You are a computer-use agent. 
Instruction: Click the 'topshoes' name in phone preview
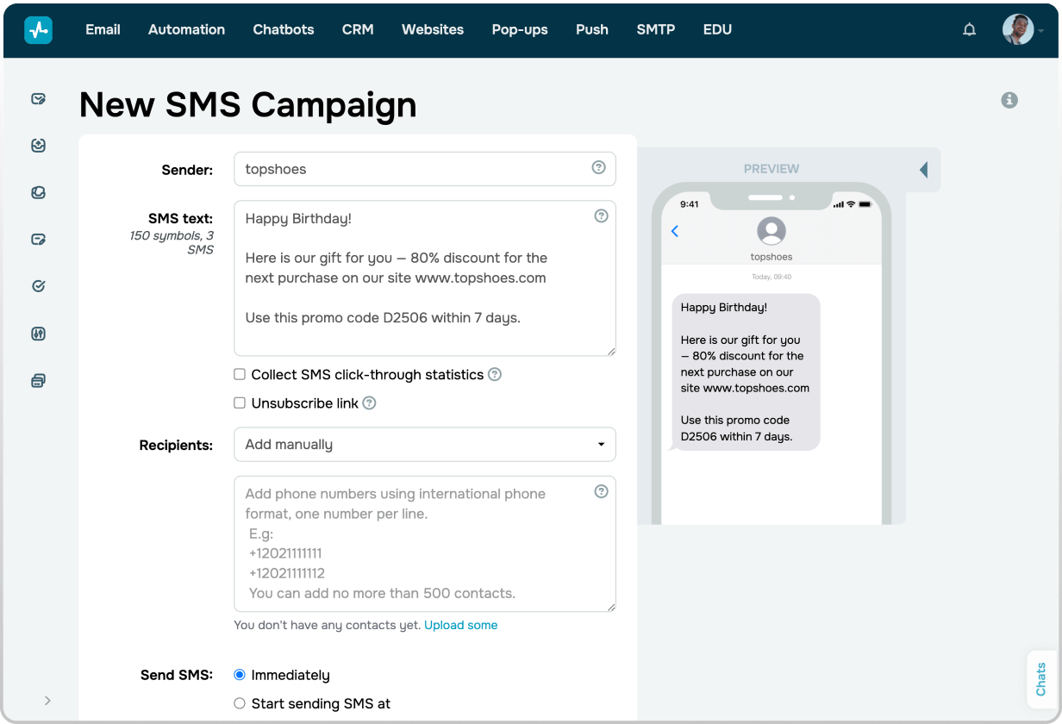(x=772, y=257)
